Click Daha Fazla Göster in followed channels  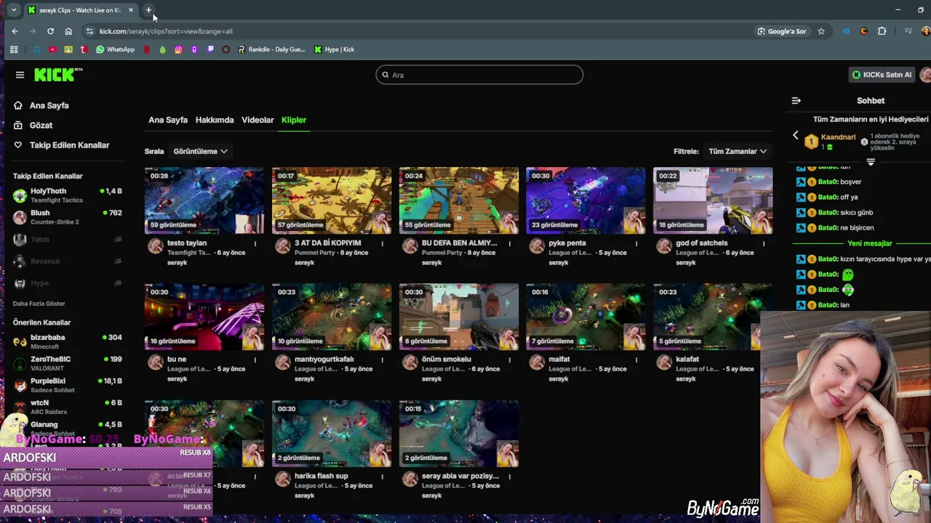point(39,304)
